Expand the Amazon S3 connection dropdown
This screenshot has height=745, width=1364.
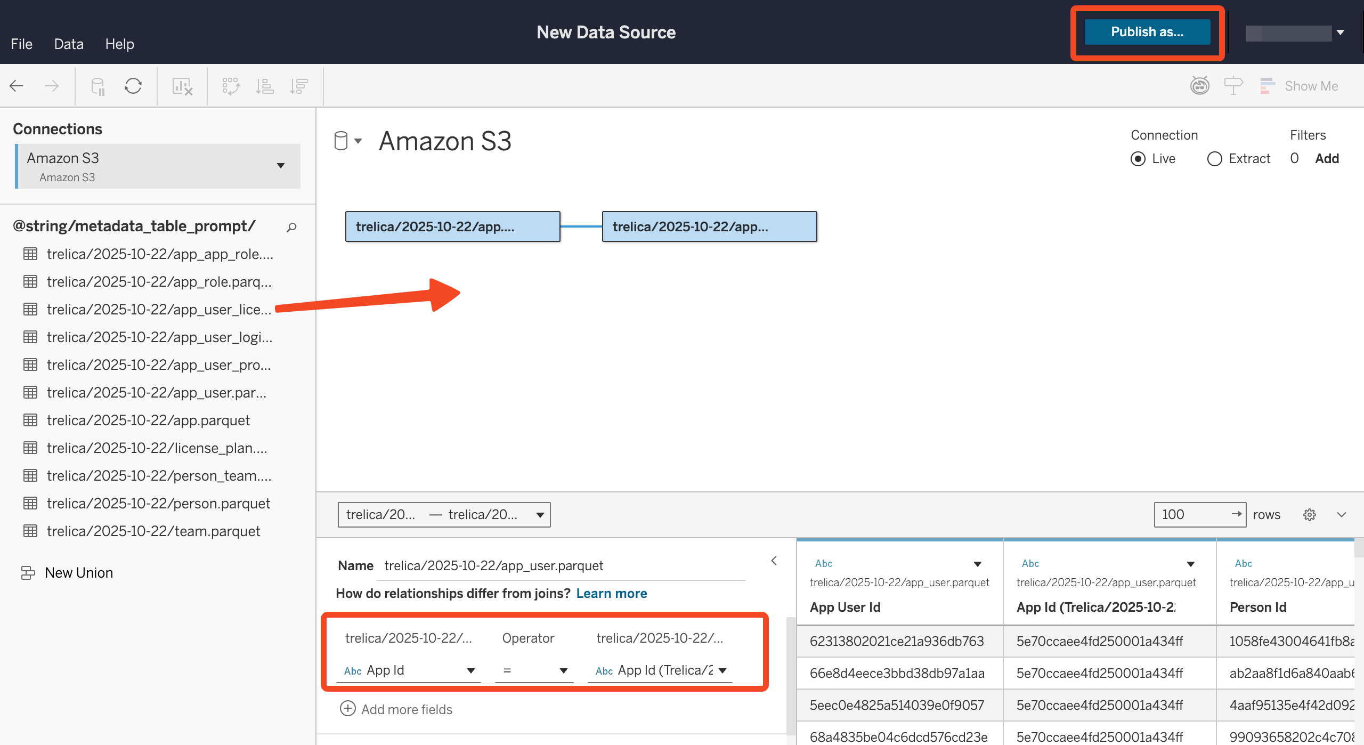[x=281, y=166]
